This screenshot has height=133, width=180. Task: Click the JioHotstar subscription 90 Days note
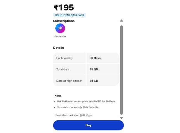[x=87, y=101]
